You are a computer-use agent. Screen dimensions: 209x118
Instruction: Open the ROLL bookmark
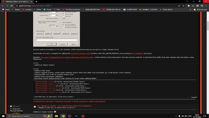(57, 10)
